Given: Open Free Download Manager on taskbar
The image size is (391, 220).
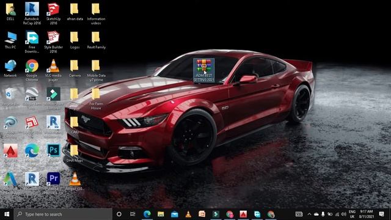Looking at the screenshot, I should coord(257,214).
